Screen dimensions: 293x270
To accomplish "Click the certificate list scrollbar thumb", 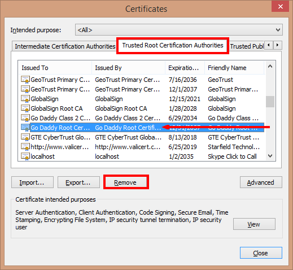I will tap(270, 102).
